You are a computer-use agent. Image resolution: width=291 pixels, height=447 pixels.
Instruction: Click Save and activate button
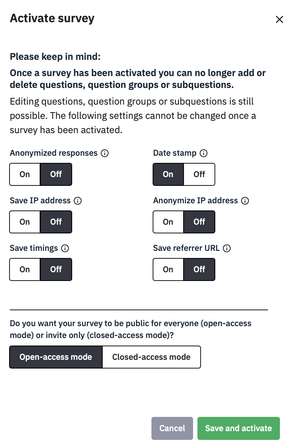point(238,428)
